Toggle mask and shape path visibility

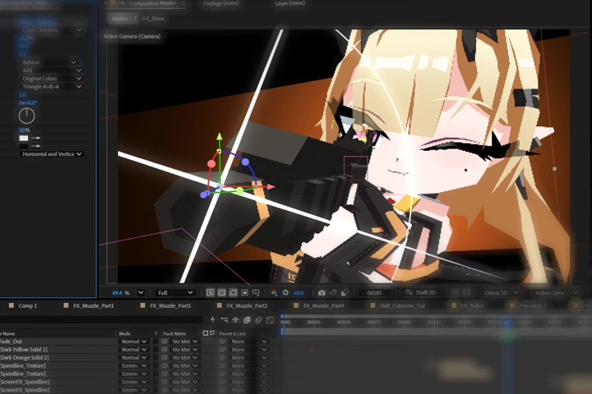point(233,292)
